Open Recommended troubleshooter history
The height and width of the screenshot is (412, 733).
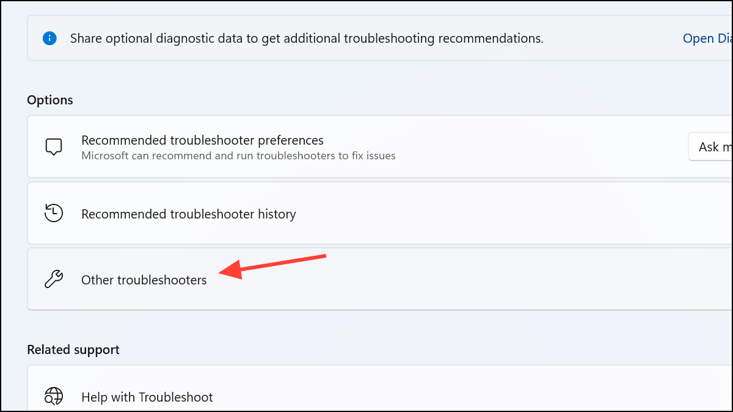click(244, 213)
